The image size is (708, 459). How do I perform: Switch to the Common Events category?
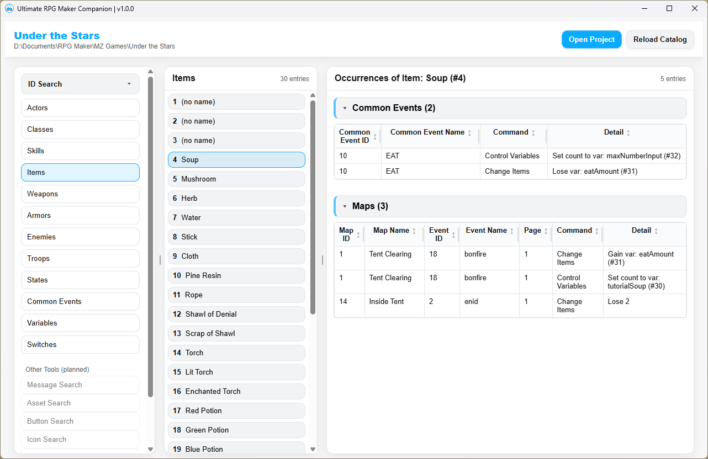click(80, 301)
